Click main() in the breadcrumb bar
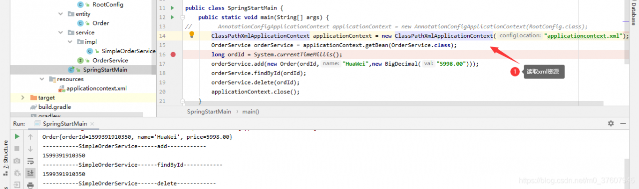Screen dimensions: 639x189 point(251,111)
